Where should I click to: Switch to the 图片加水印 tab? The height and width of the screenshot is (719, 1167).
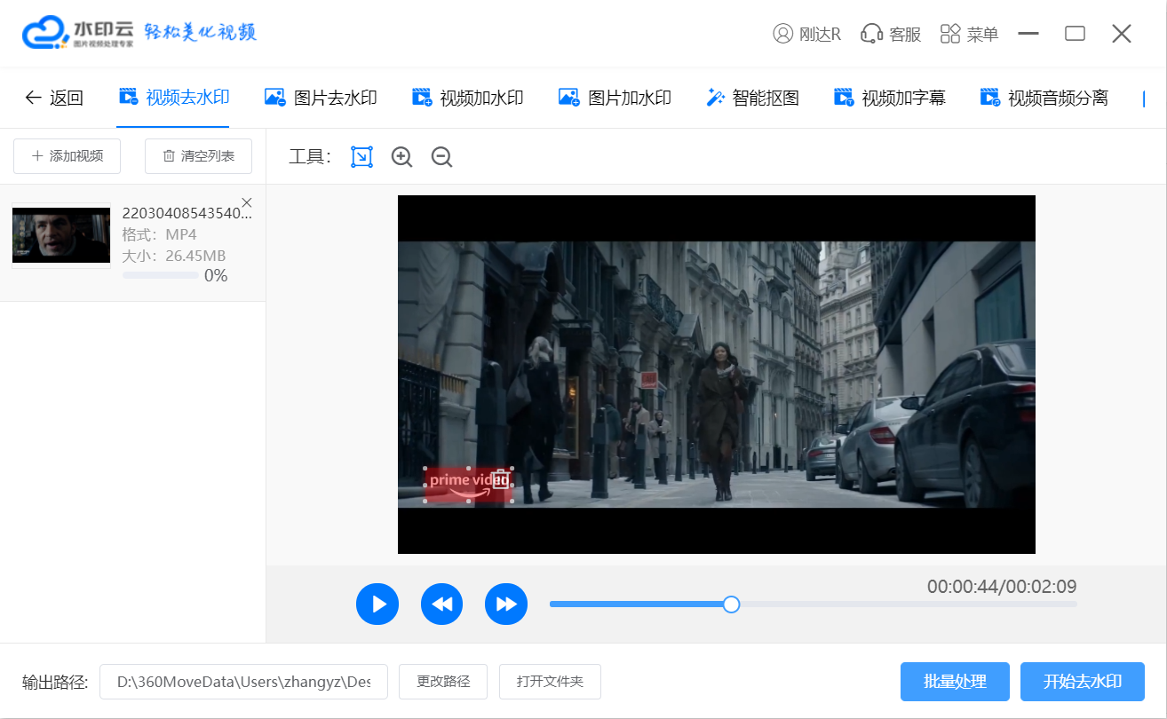[x=614, y=98]
